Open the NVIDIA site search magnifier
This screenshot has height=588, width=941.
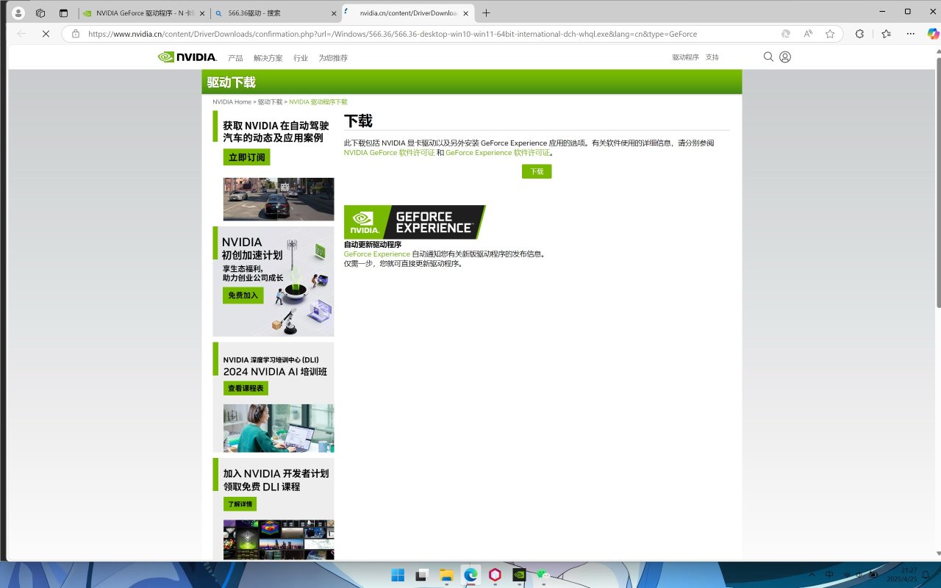tap(768, 57)
